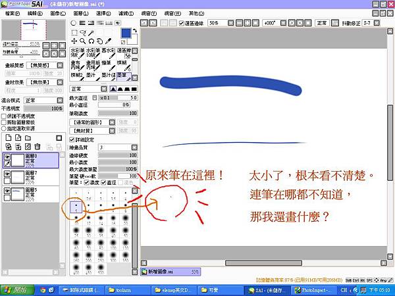
Task: Open the 檔案(F) menu
Action: (13, 13)
